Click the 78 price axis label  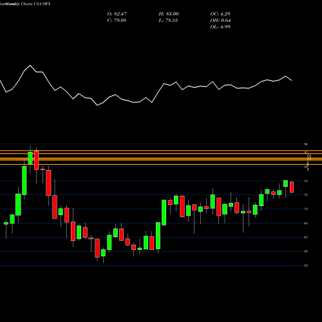tap(306, 195)
